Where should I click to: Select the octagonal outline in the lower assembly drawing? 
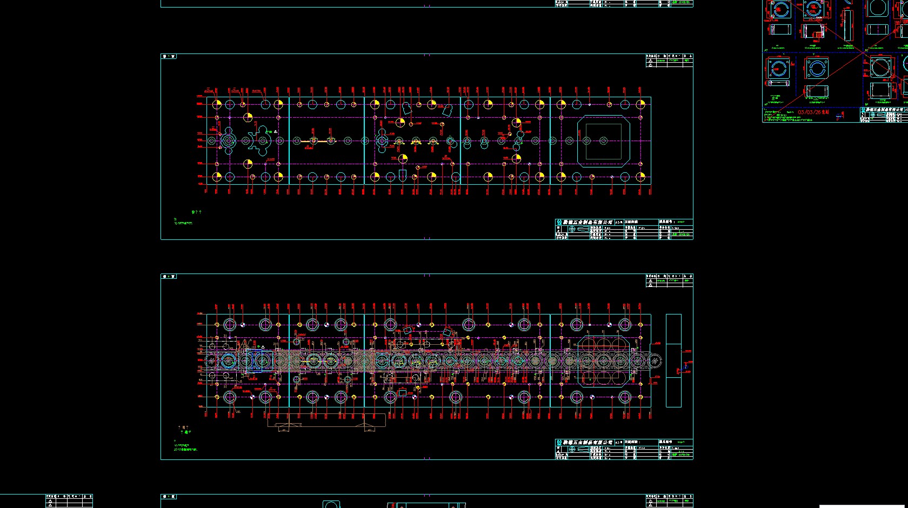pyautogui.click(x=603, y=360)
